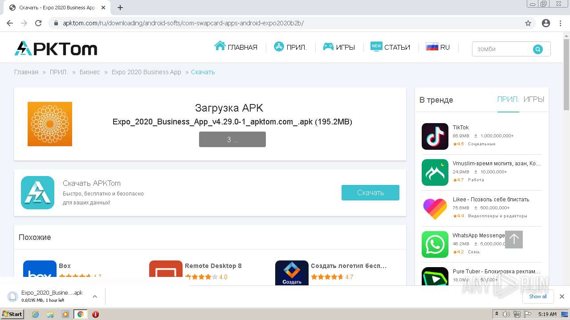Click the Expo 2020 orange app icon
The width and height of the screenshot is (570, 320).
pyautogui.click(x=50, y=124)
